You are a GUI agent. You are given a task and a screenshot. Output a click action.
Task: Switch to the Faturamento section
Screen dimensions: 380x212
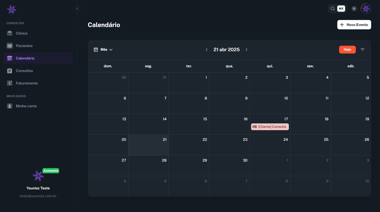pos(27,83)
